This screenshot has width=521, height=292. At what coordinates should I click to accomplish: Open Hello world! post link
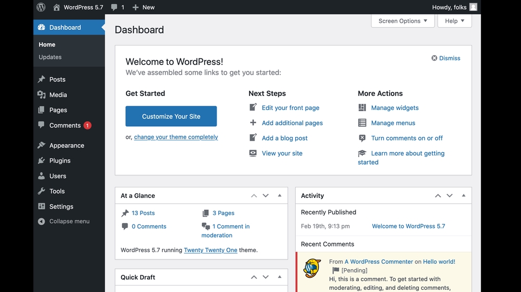tap(439, 262)
